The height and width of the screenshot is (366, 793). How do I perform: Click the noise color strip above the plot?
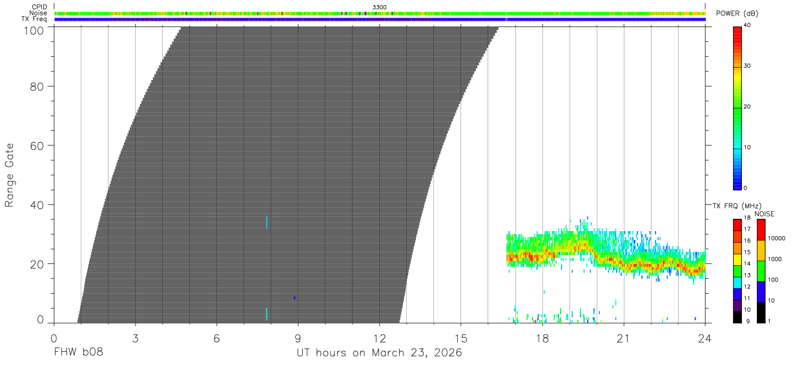(380, 14)
